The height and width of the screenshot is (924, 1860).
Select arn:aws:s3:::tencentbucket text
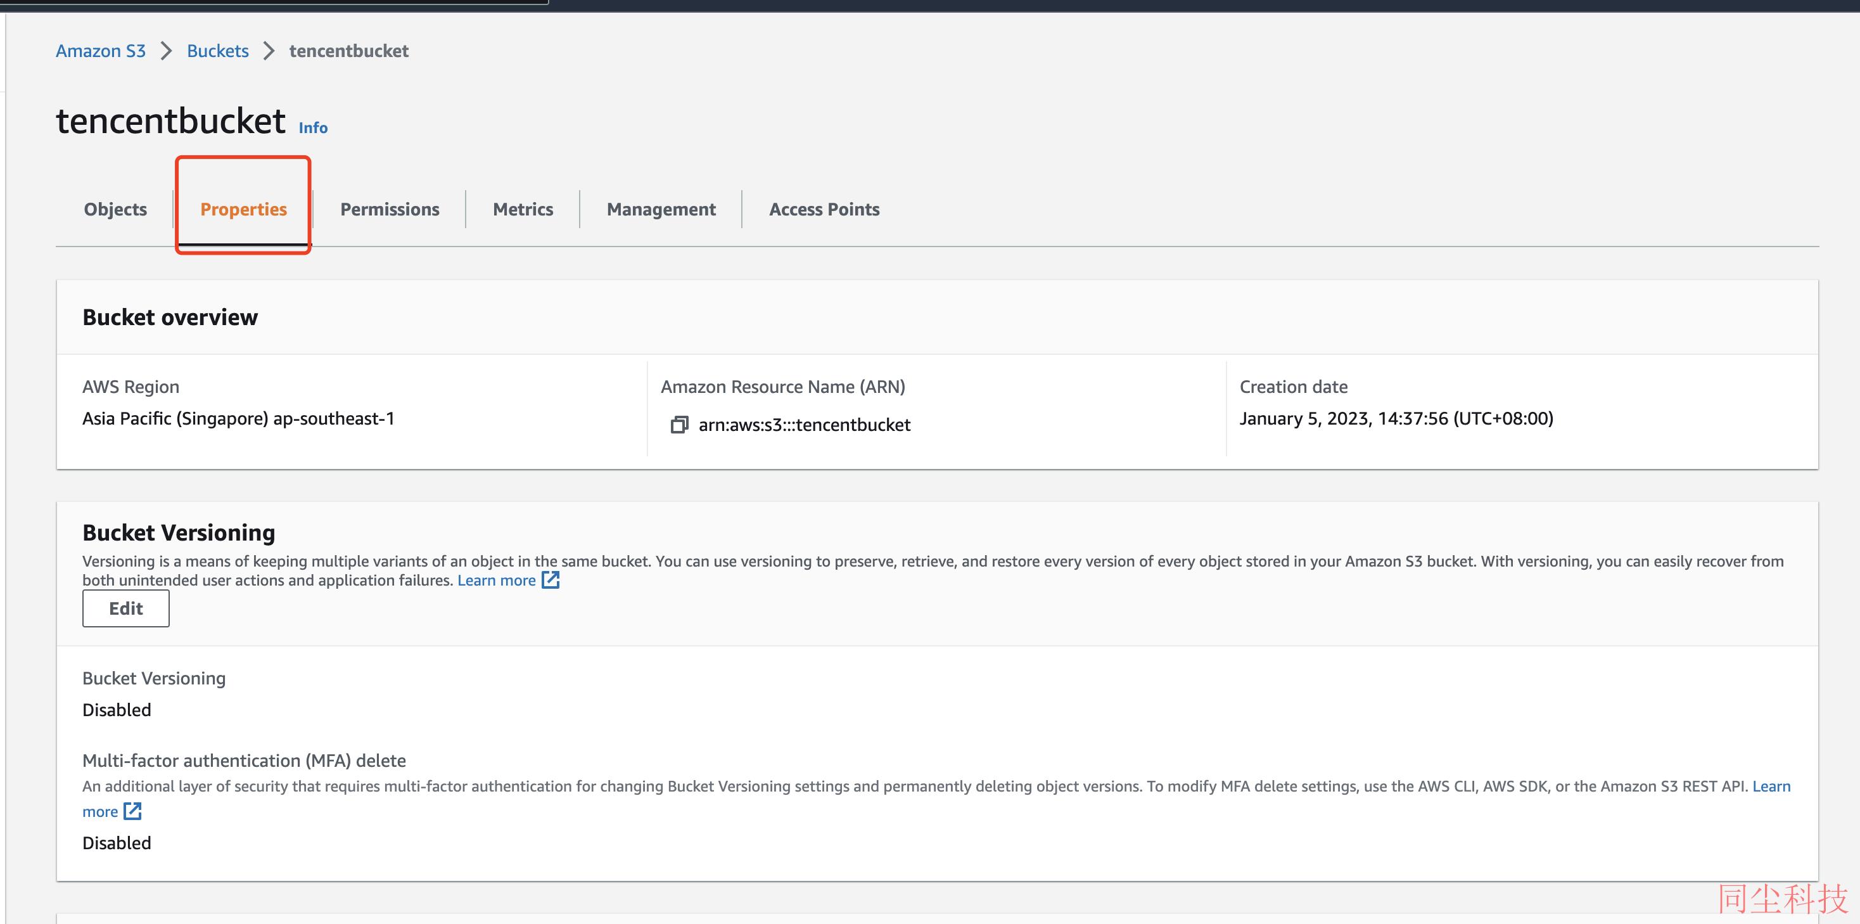pos(805,425)
